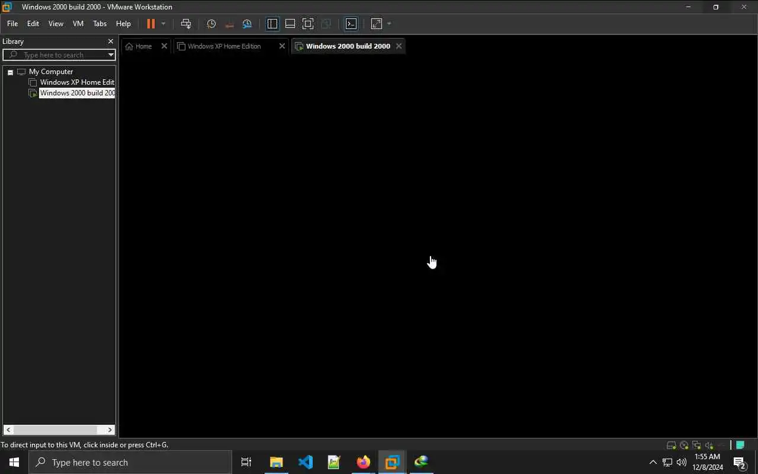Click the system tray volume icon

click(x=682, y=462)
